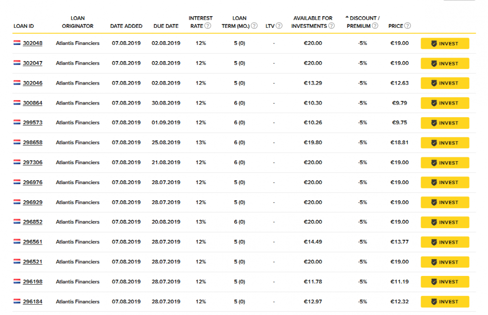Sort the list by Loan ID header
Screen dimensions: 488x315
click(x=23, y=26)
